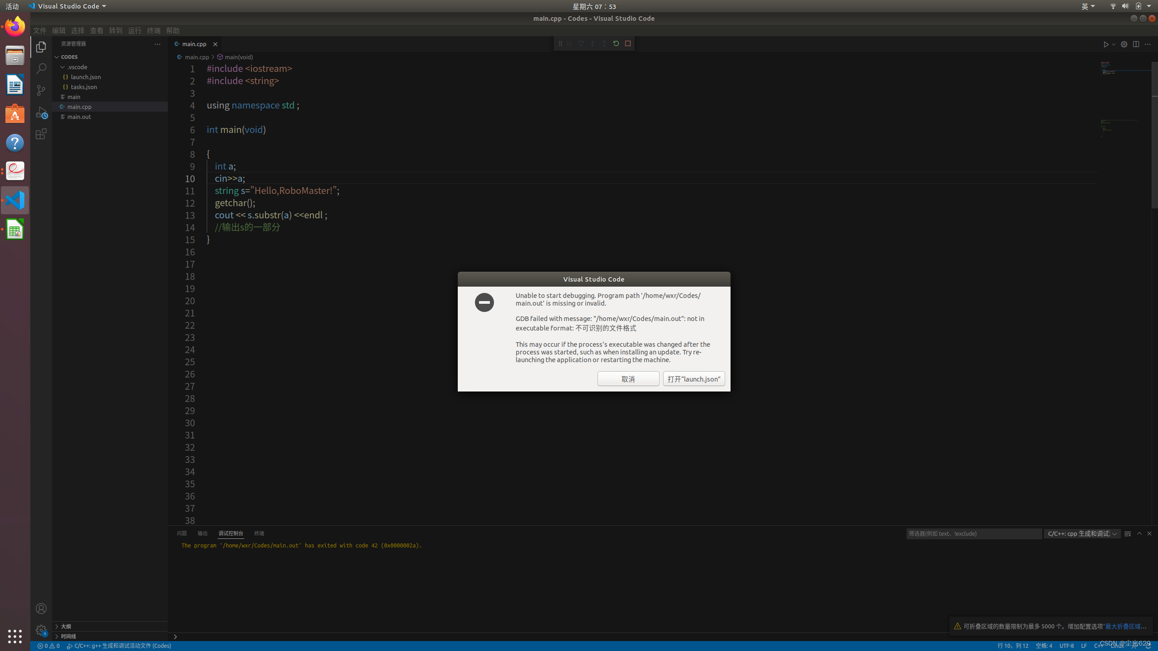Click UTF-8 encoding in status bar
Screen dimensions: 1158x651
[x=1067, y=646]
